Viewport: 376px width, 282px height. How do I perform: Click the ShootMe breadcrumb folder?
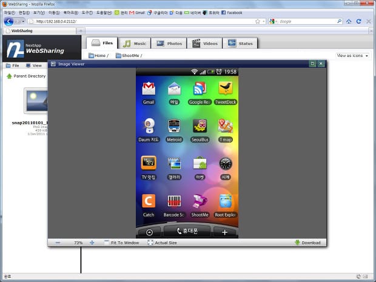[x=129, y=56]
